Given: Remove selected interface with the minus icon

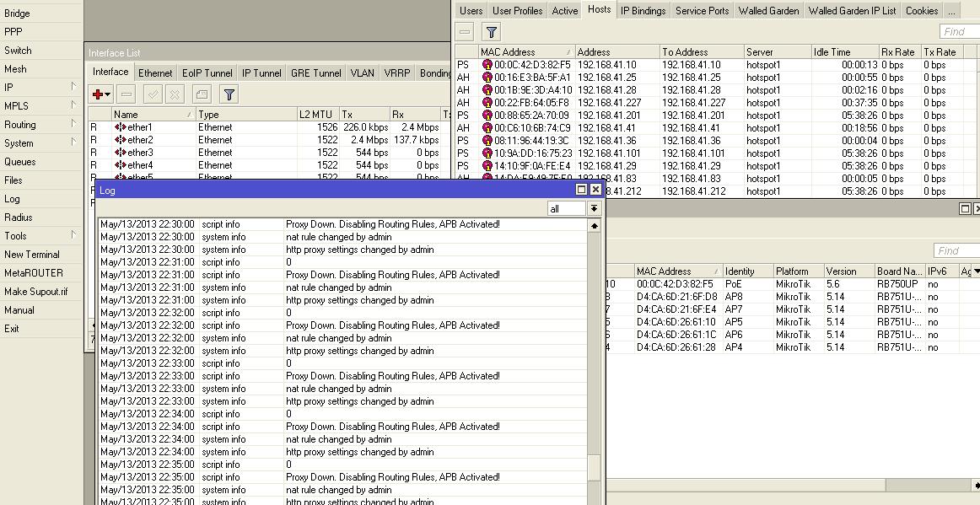Looking at the screenshot, I should tap(127, 94).
